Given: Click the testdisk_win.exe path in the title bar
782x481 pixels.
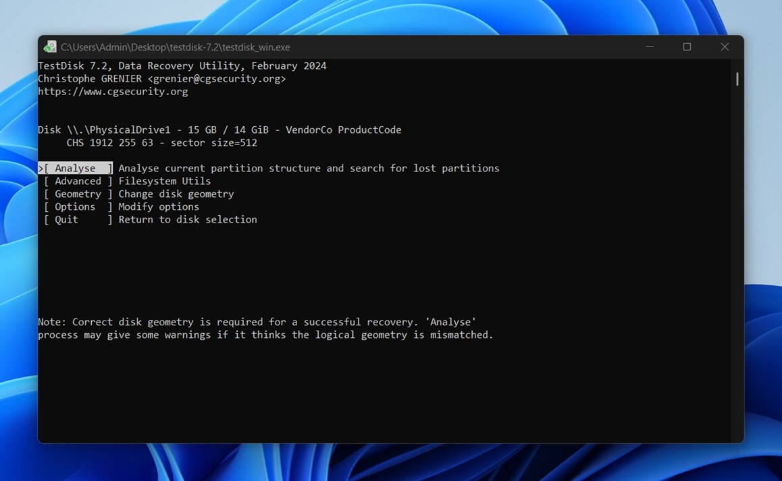Looking at the screenshot, I should pyautogui.click(x=175, y=47).
